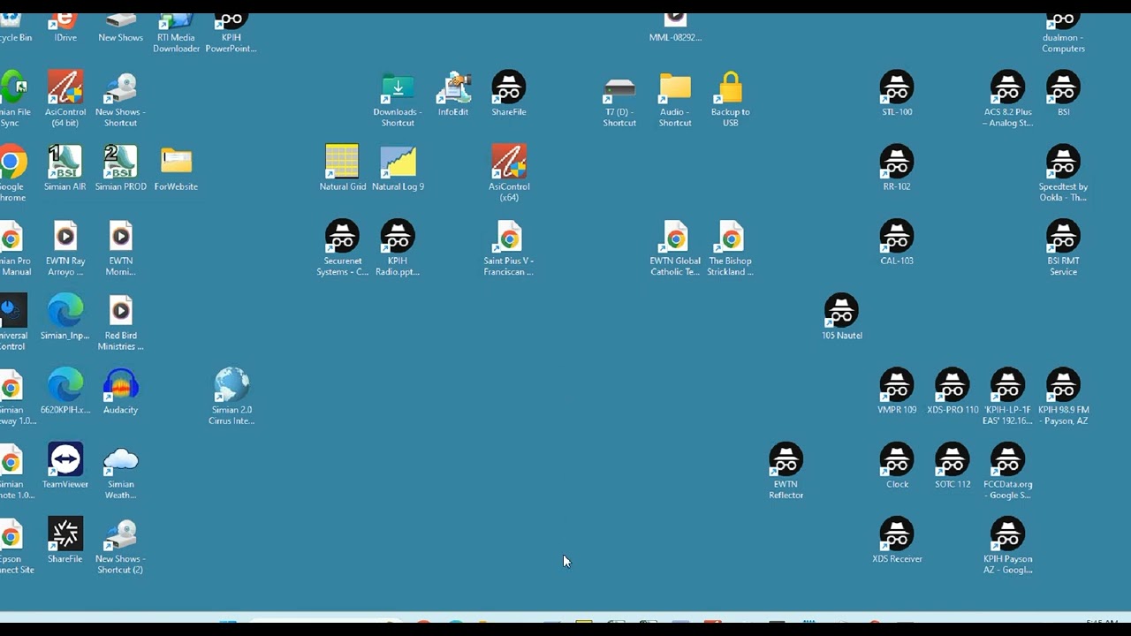
Task: Open ACS 8.2 Plus Analog shortcut
Action: click(1007, 97)
